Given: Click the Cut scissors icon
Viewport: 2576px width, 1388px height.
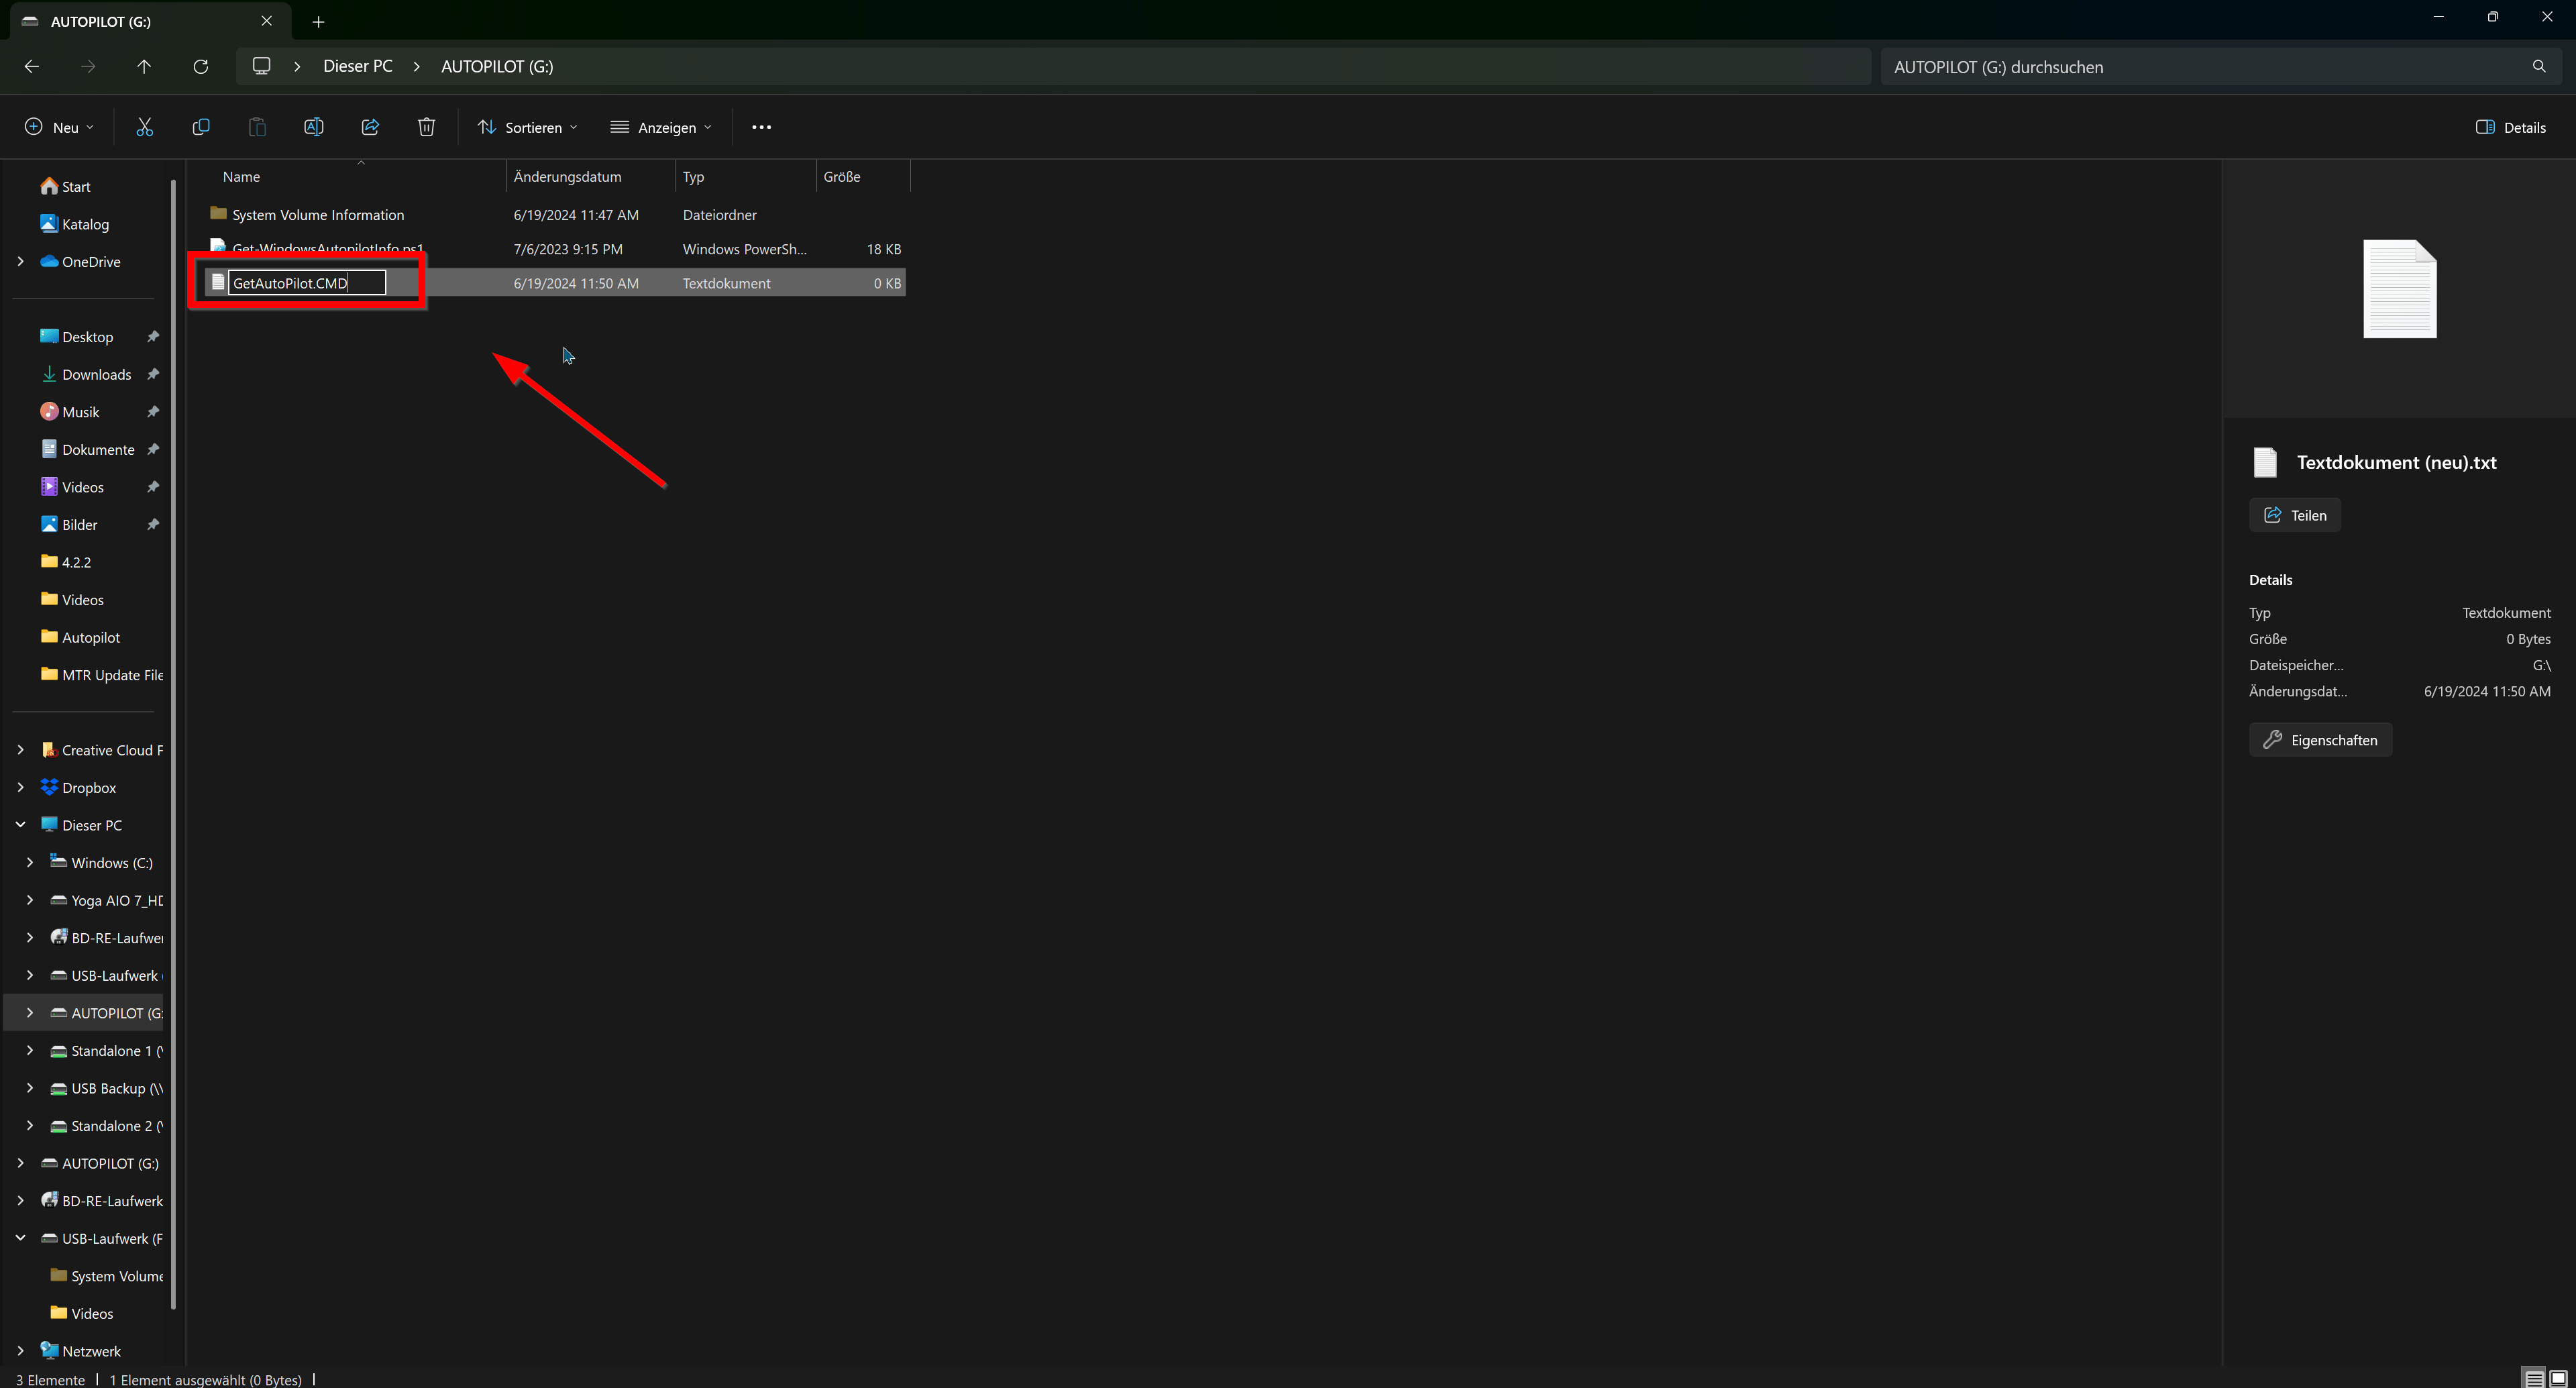Looking at the screenshot, I should pyautogui.click(x=145, y=127).
